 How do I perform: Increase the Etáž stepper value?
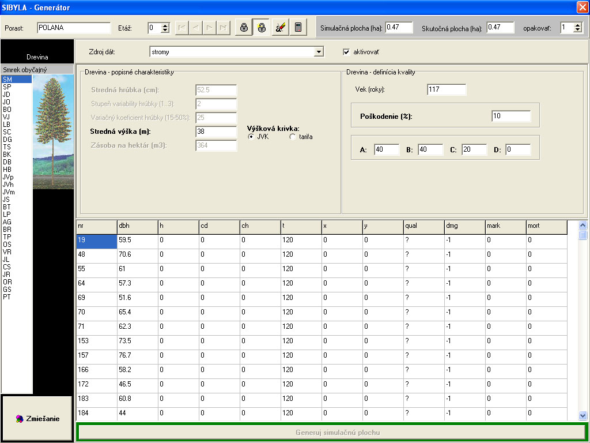(x=165, y=25)
